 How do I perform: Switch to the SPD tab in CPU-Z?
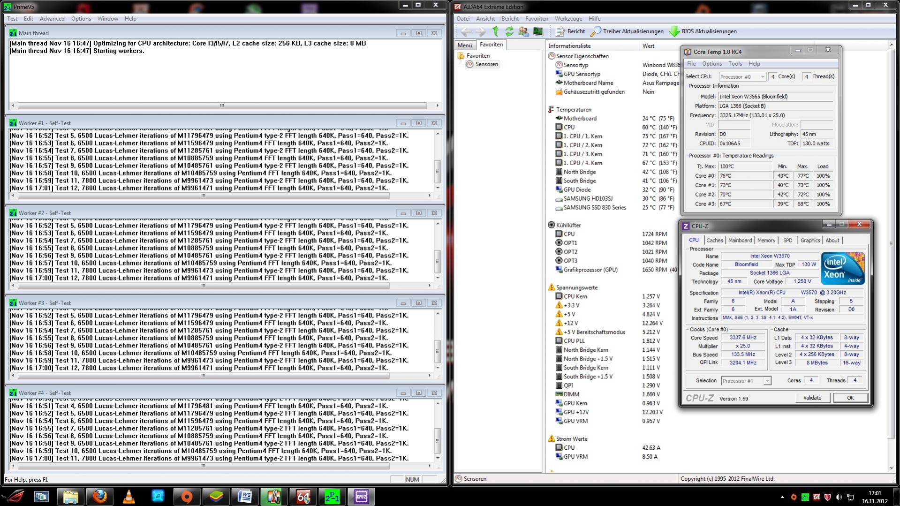coord(787,240)
